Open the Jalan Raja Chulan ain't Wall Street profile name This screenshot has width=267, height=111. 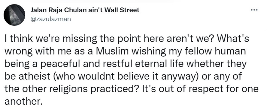[x=85, y=10]
